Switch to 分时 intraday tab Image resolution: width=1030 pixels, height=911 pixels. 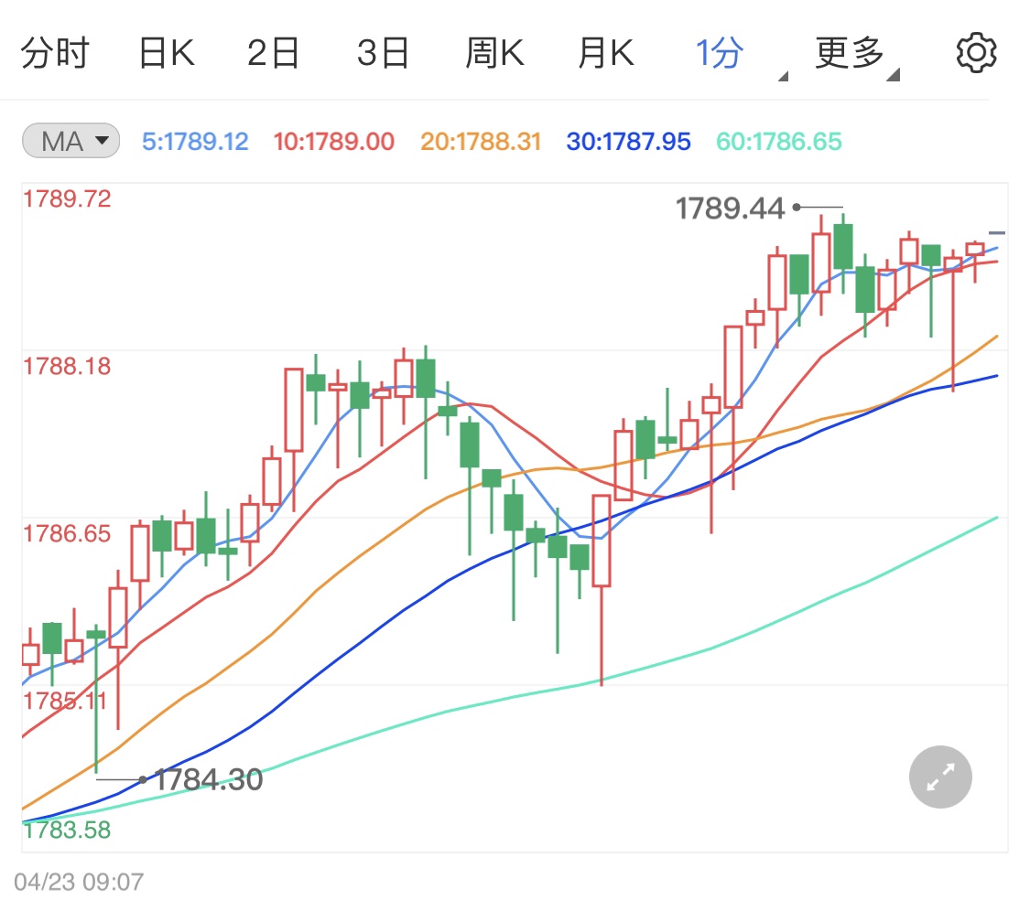(55, 52)
